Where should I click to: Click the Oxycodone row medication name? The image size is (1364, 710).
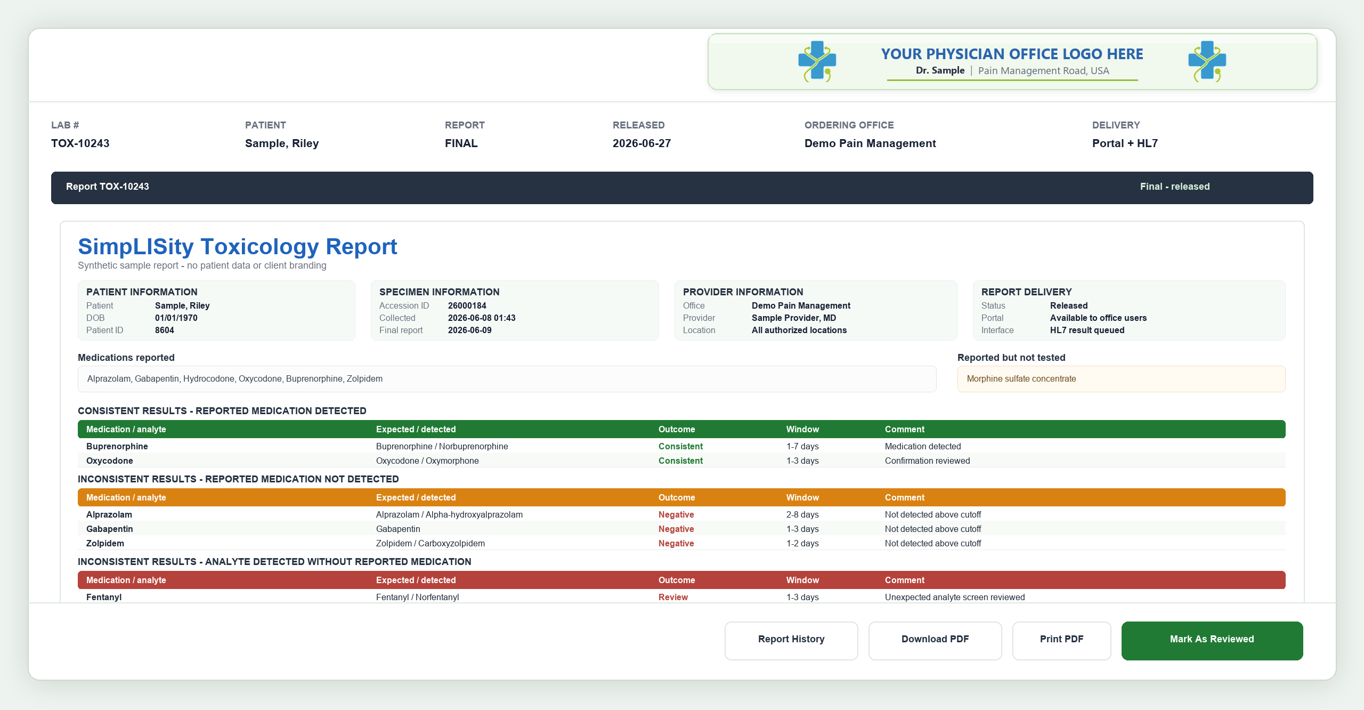click(110, 461)
